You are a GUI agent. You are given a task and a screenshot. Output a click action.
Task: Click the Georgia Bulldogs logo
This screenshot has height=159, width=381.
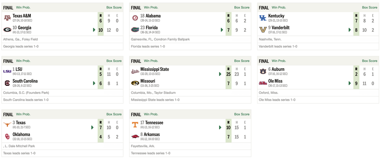(x=7, y=29)
